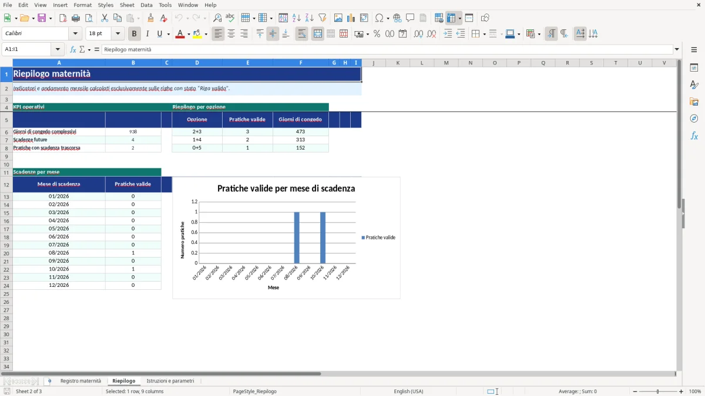Open the Data menu
Screen dimensions: 705x396
coord(146,5)
